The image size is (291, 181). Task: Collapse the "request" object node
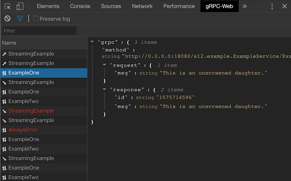click(104, 65)
